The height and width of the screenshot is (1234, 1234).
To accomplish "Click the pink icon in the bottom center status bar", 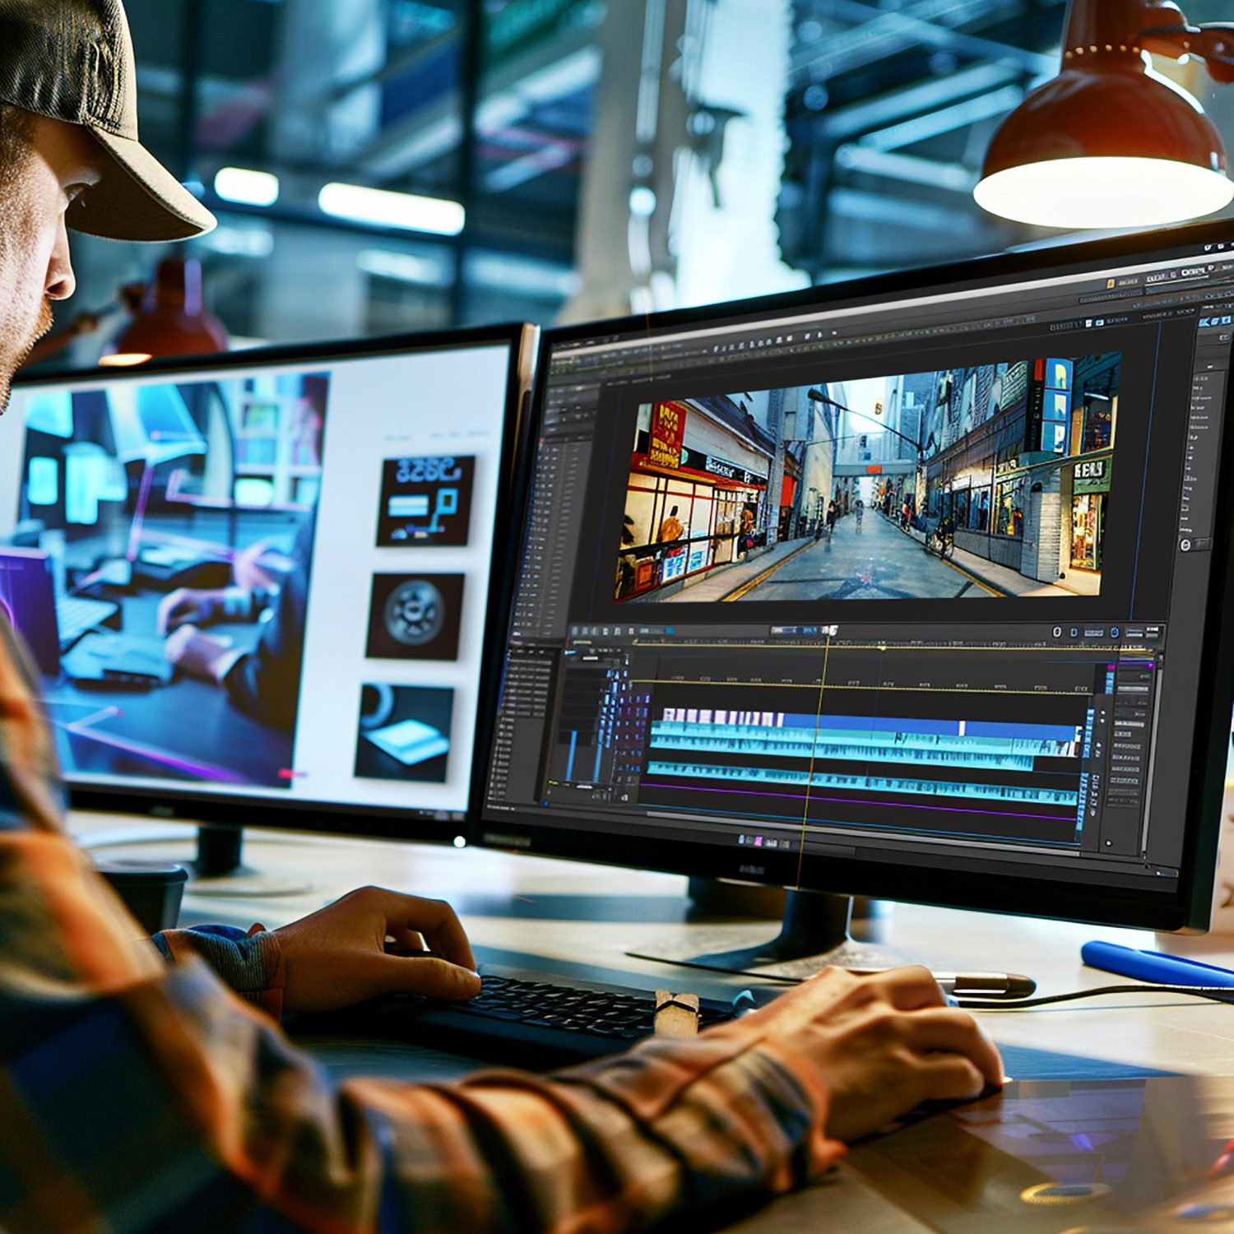I will pyautogui.click(x=758, y=841).
